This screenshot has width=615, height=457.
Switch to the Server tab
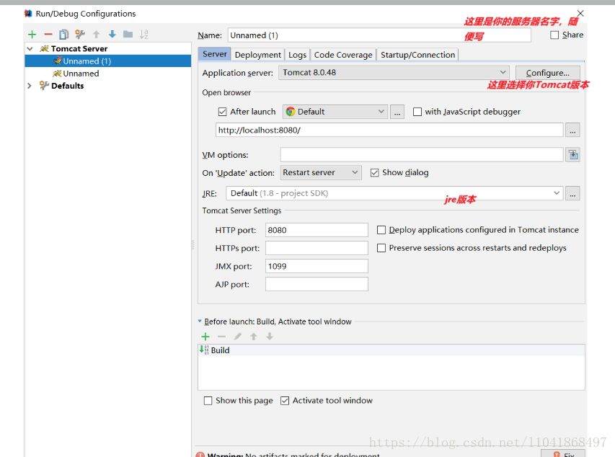[215, 54]
